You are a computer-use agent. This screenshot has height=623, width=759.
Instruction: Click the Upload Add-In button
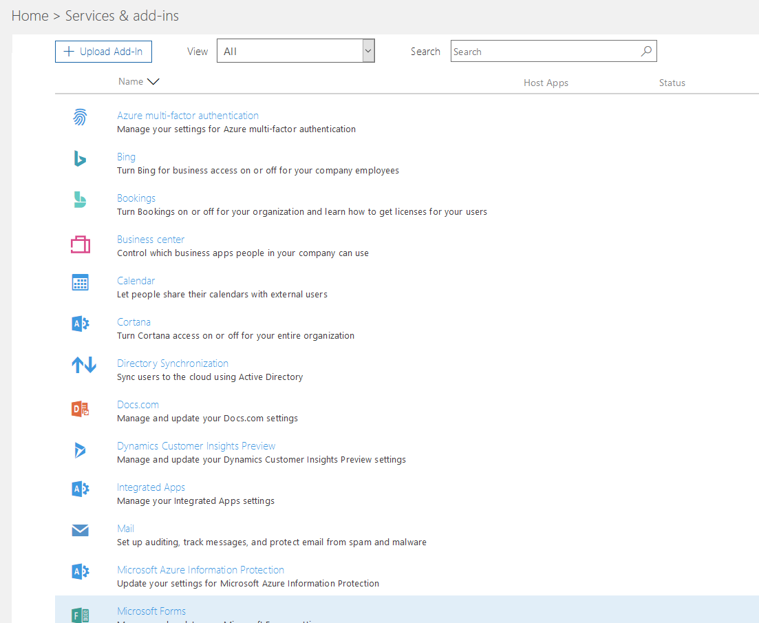[x=103, y=52]
